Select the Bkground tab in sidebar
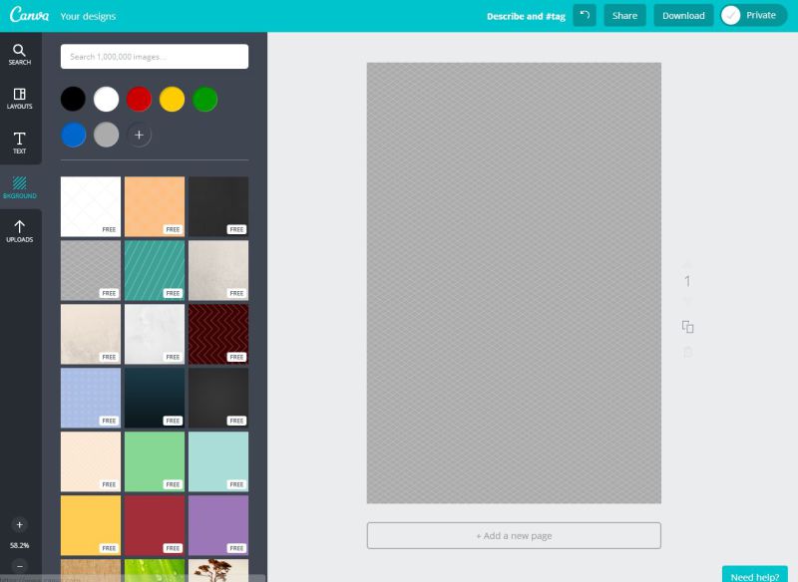798x582 pixels. [x=20, y=187]
